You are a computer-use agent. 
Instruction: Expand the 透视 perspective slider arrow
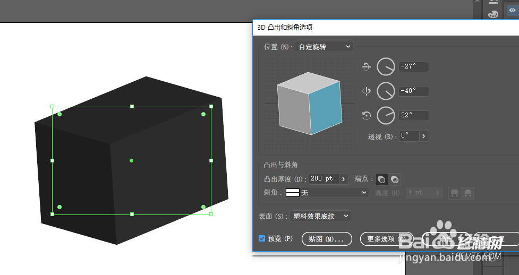pos(424,136)
